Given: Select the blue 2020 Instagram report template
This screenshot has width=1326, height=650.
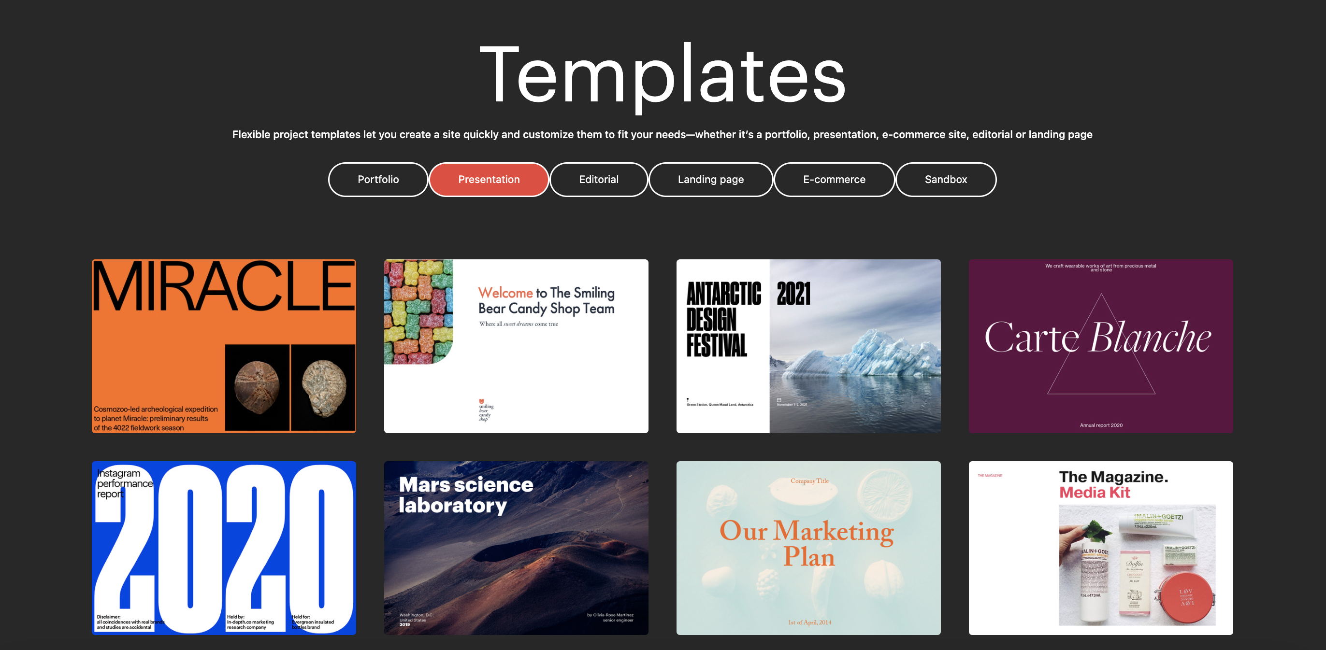Looking at the screenshot, I should (x=223, y=548).
